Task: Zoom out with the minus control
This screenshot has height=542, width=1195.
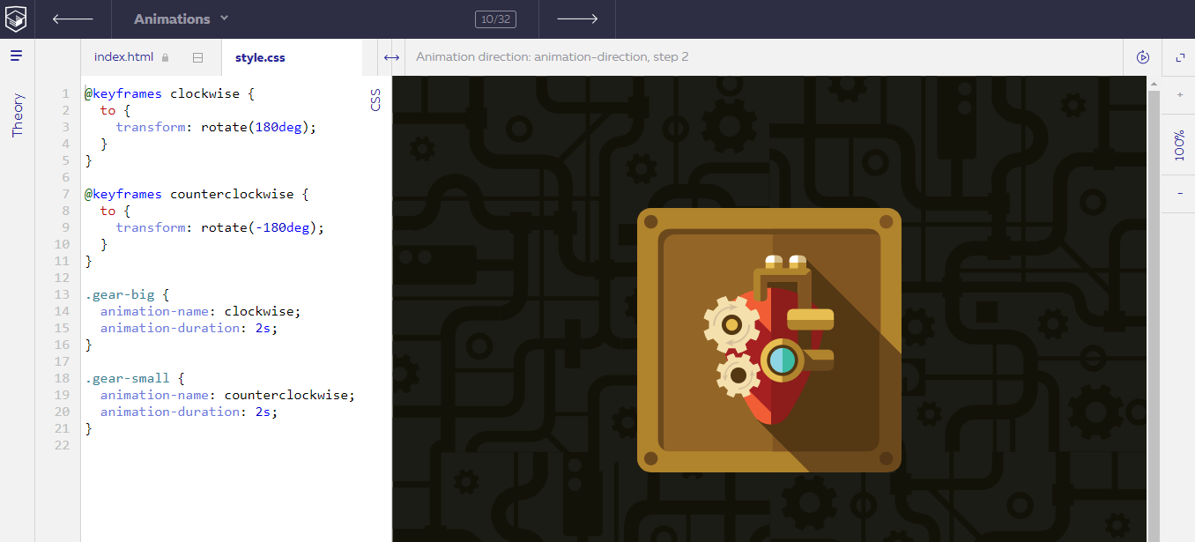Action: point(1179,193)
